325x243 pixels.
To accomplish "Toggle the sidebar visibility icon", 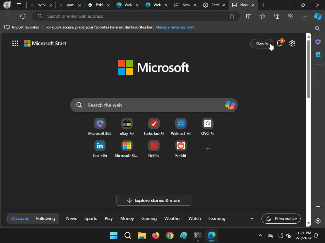I will pyautogui.click(x=318, y=208).
